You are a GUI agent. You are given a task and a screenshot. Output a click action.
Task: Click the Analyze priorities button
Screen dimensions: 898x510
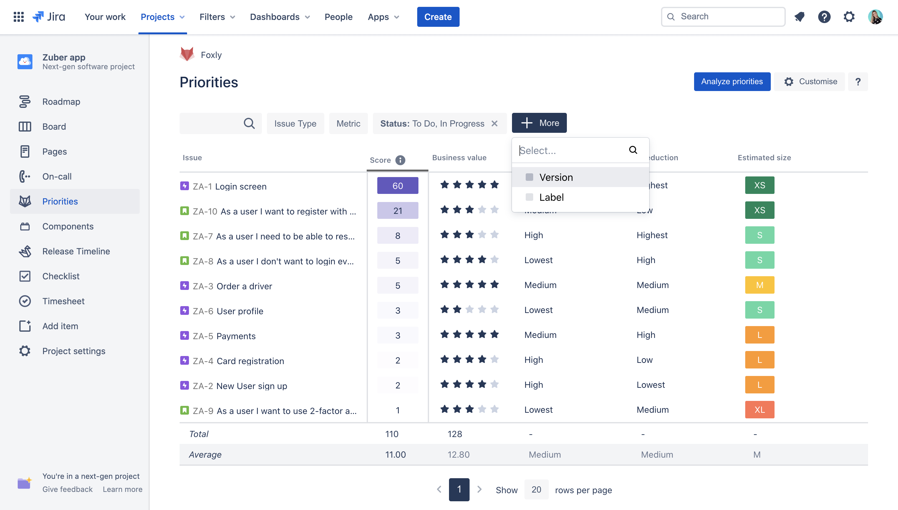732,81
